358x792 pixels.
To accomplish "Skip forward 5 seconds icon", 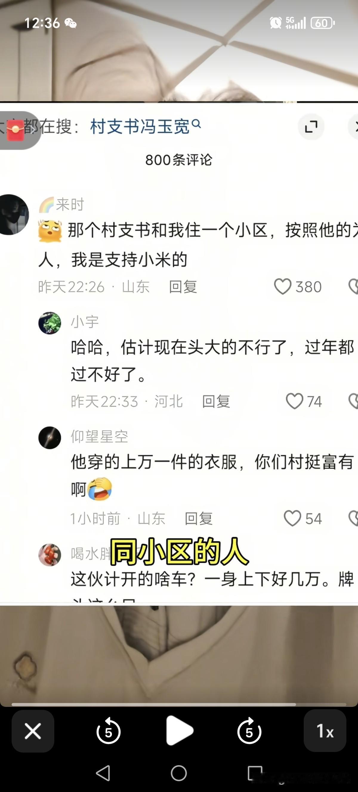I will click(x=249, y=731).
